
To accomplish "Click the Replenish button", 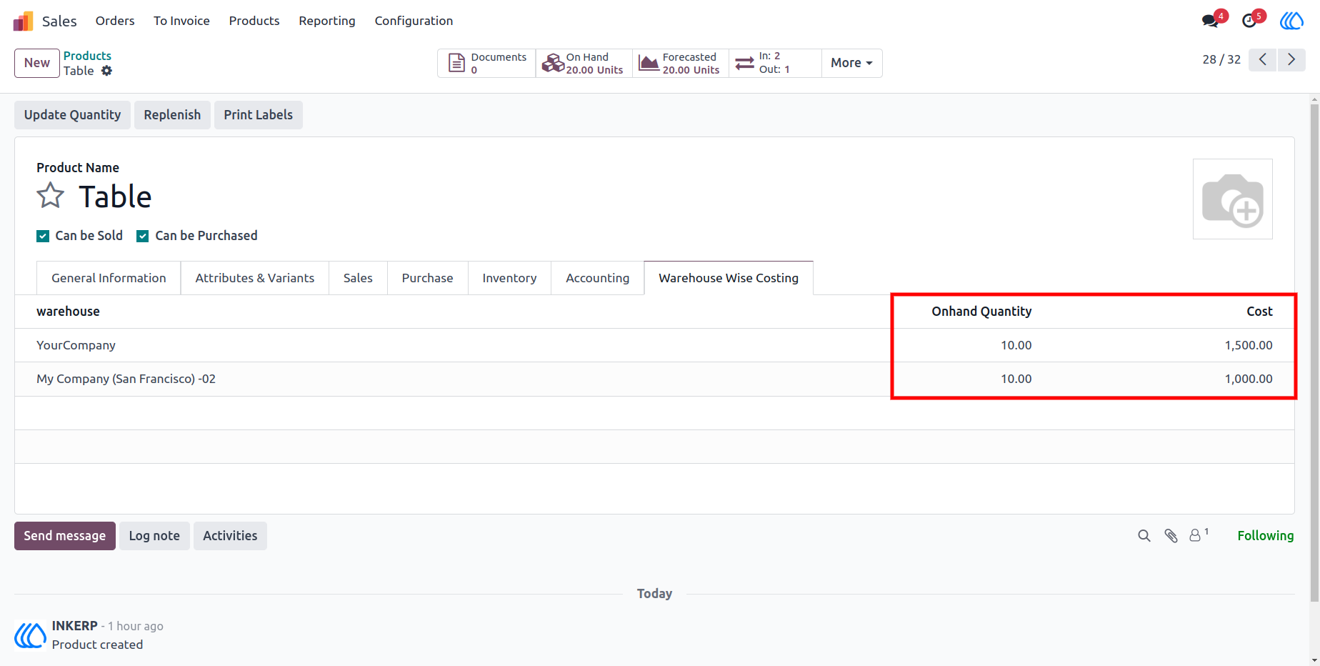I will pyautogui.click(x=172, y=115).
